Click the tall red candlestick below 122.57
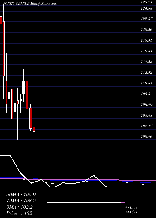The height and width of the screenshot is (218, 156). pyautogui.click(x=4, y=49)
